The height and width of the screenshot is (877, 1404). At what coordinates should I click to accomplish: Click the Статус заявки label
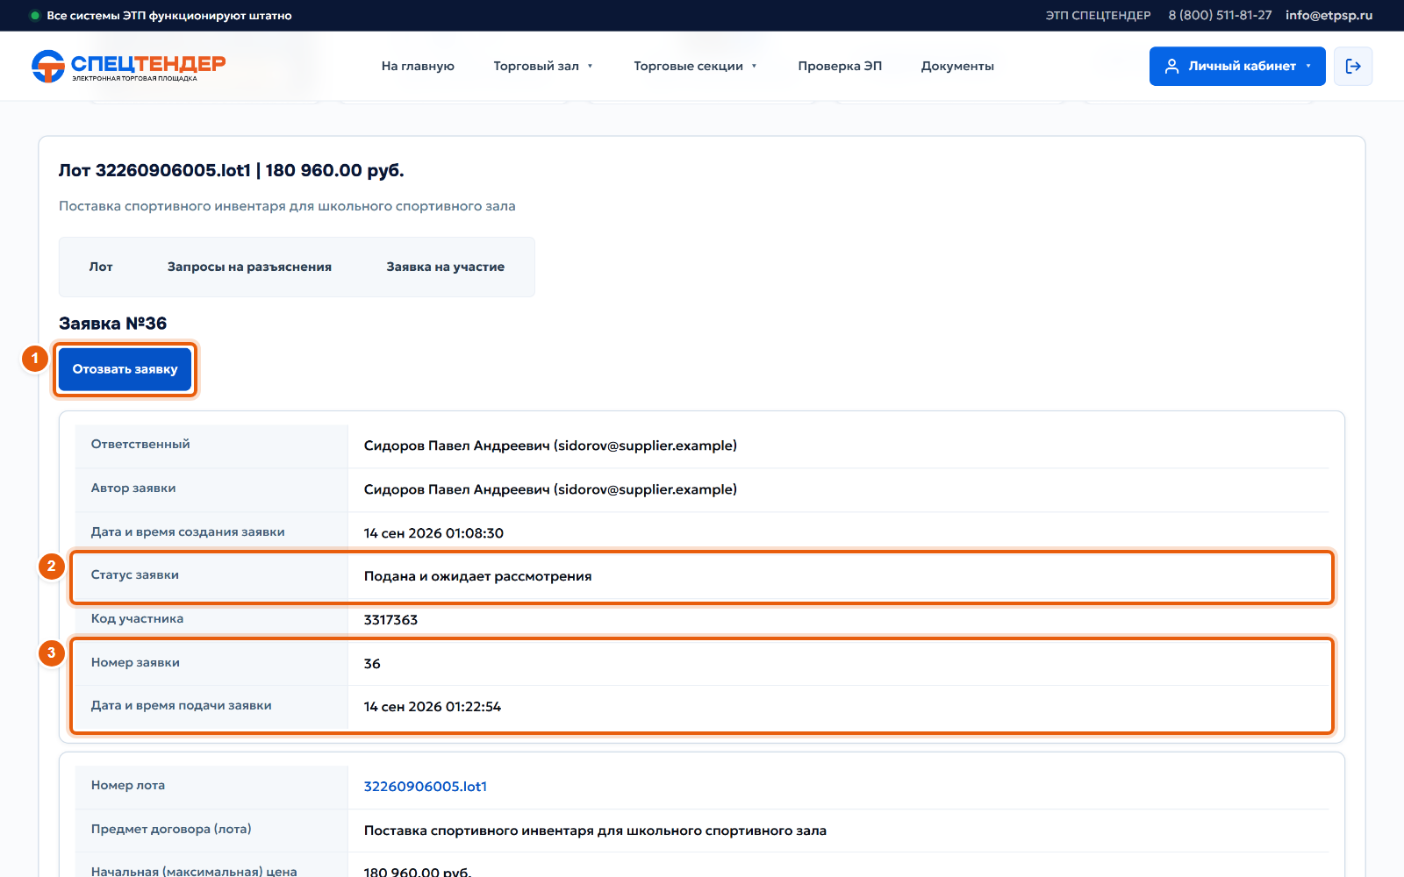135,574
